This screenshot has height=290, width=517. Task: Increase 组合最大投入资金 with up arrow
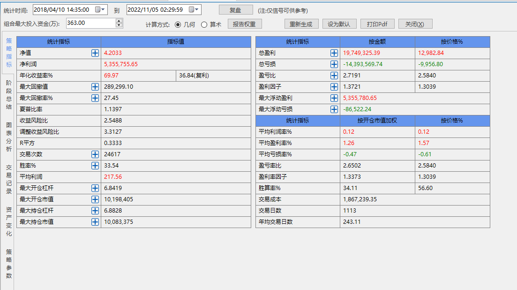[119, 21]
